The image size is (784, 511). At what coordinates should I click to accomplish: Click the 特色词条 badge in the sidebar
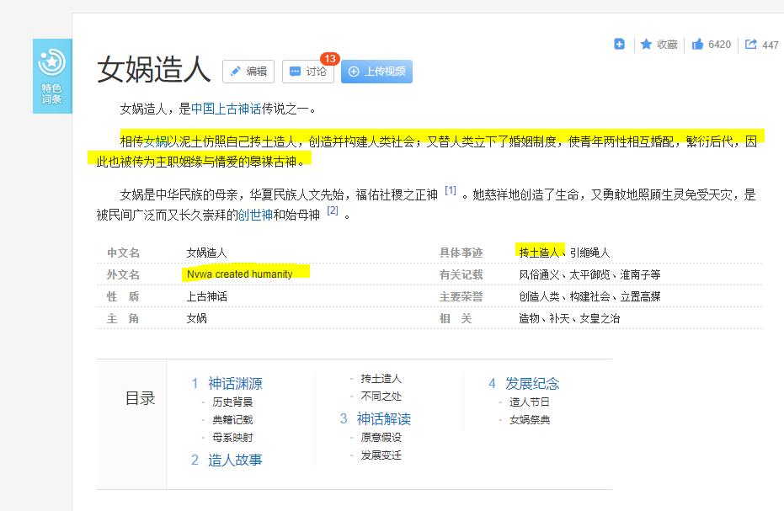tap(52, 75)
